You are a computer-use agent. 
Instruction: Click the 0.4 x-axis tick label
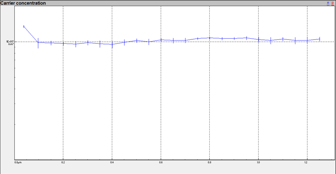[112, 163]
